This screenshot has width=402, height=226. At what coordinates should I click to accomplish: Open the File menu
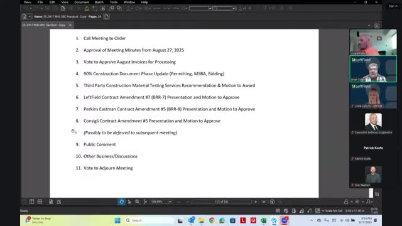click(40, 2)
